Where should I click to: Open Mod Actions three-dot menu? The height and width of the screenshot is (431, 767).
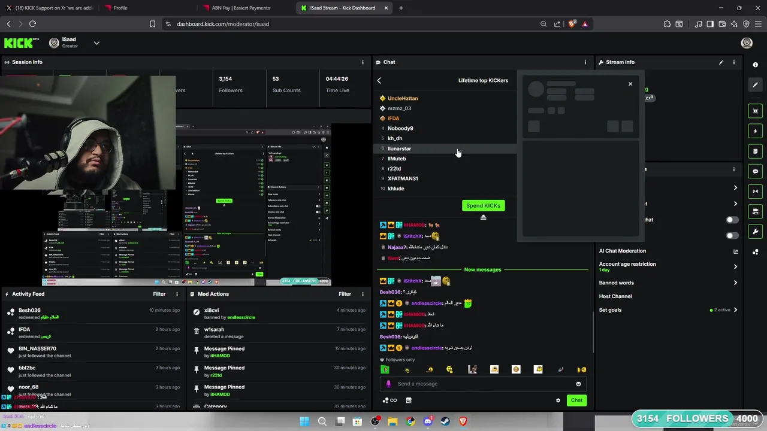(x=363, y=294)
